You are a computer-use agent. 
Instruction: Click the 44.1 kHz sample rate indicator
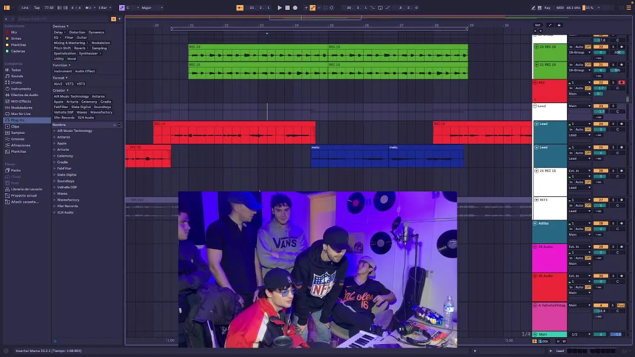573,7
